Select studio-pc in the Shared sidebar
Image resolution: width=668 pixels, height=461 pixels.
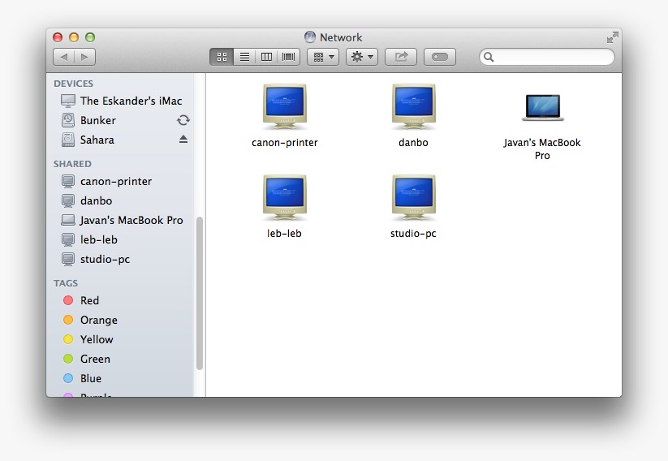pyautogui.click(x=105, y=259)
